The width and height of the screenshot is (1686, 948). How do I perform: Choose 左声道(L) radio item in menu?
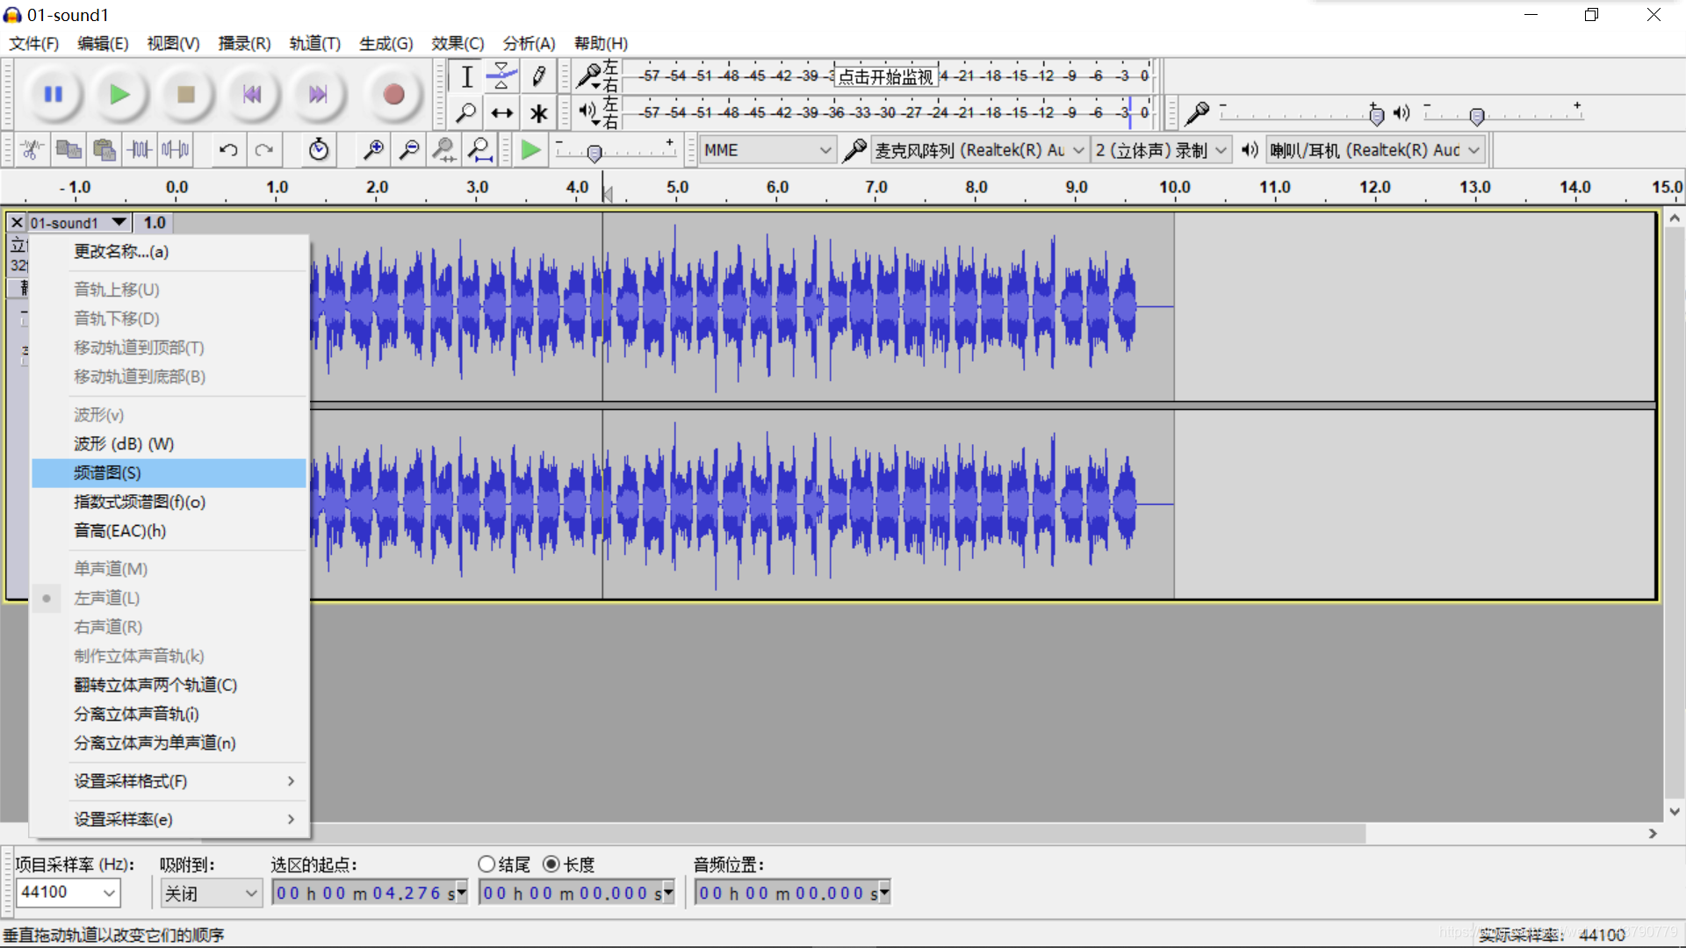click(x=106, y=598)
